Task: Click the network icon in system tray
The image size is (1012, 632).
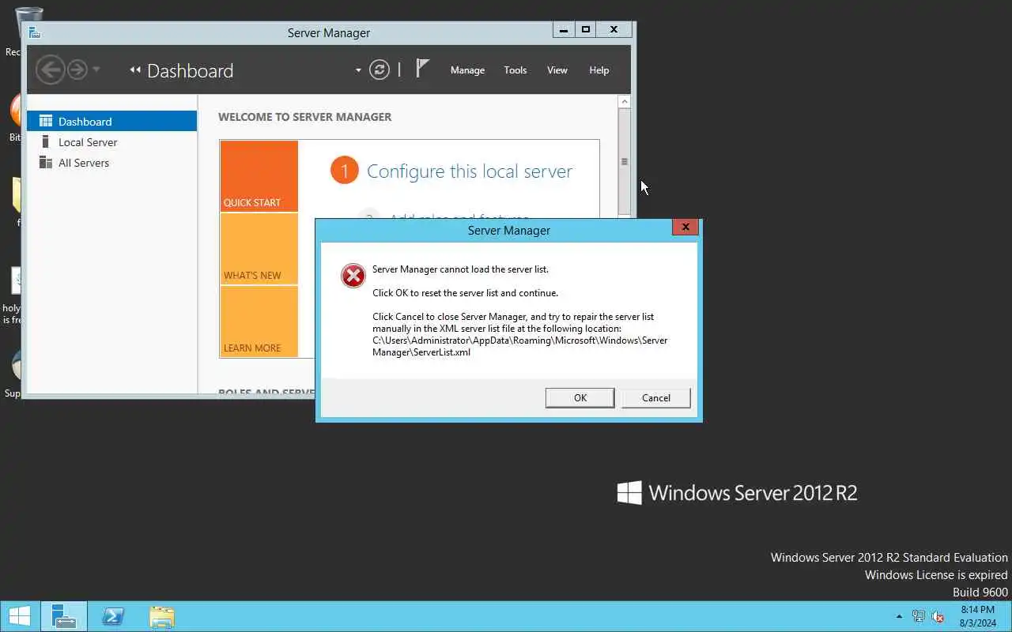Action: click(919, 616)
